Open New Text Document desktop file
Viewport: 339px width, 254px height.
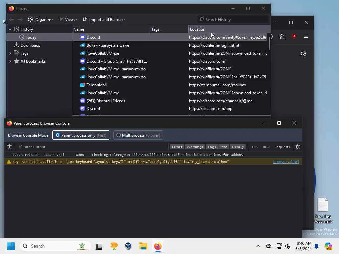(323, 211)
